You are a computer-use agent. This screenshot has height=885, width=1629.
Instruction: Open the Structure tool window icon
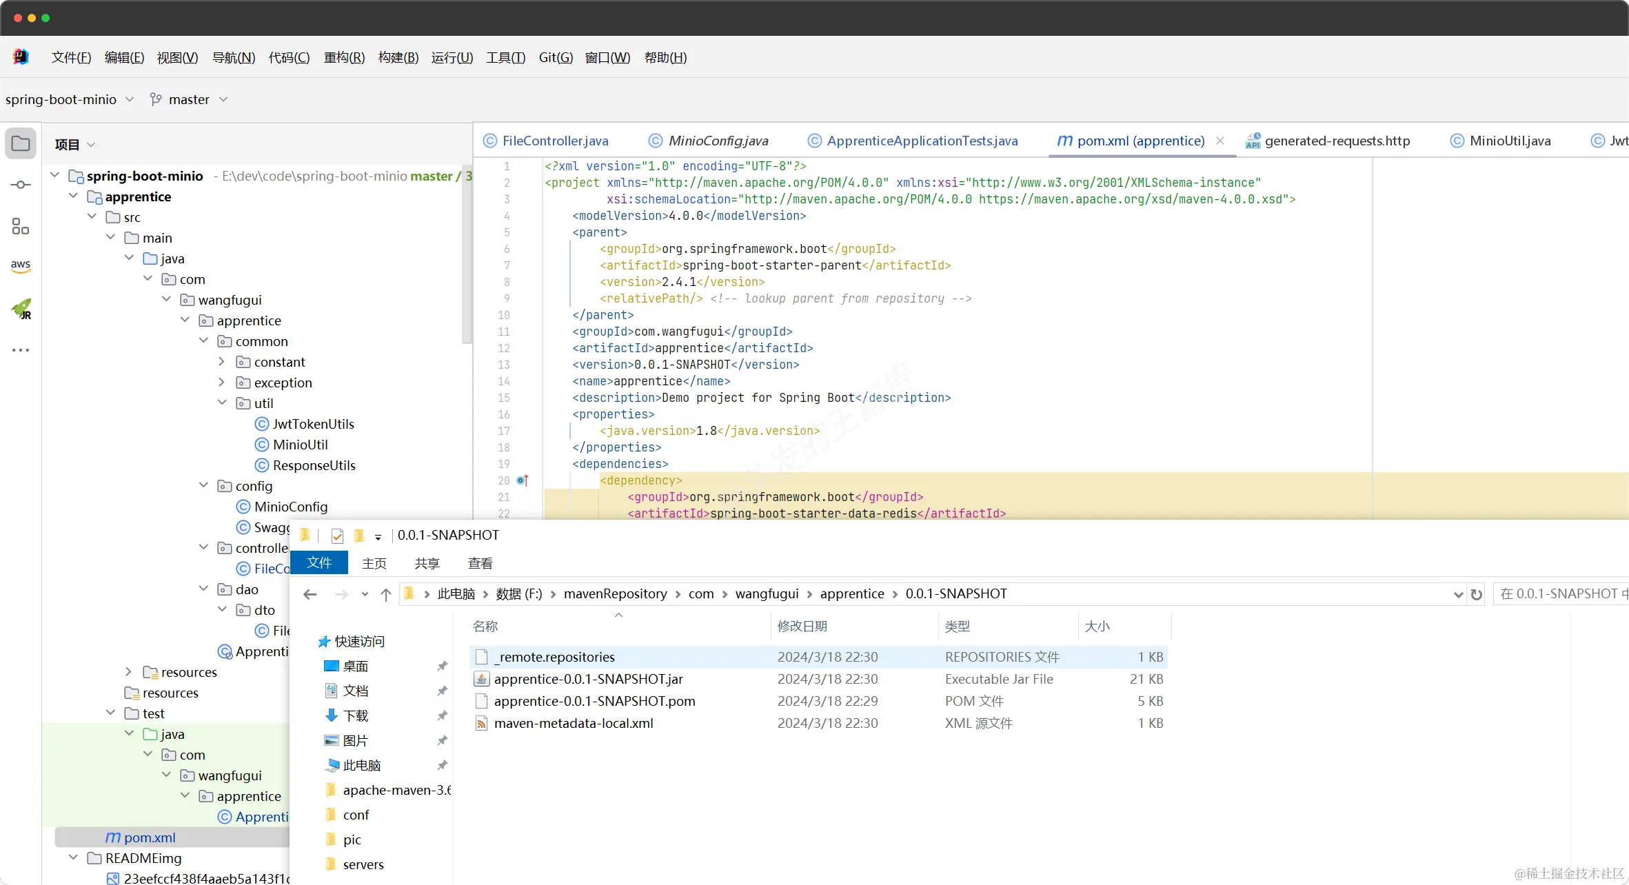click(x=21, y=226)
